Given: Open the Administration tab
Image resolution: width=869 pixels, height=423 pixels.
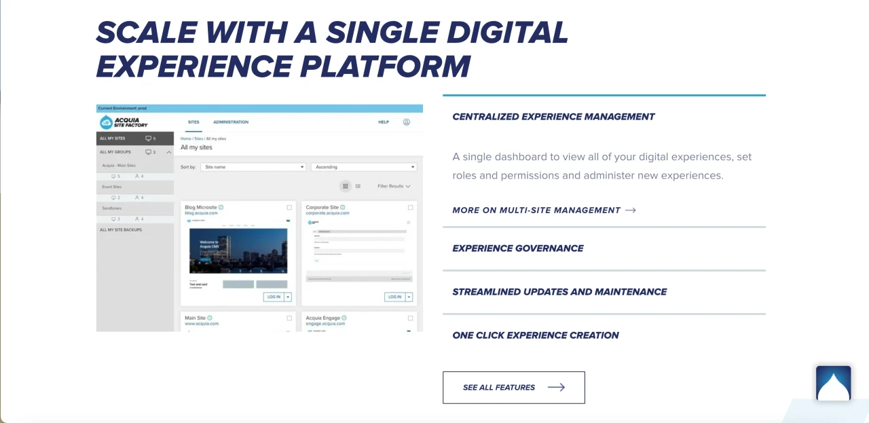Looking at the screenshot, I should [x=231, y=122].
